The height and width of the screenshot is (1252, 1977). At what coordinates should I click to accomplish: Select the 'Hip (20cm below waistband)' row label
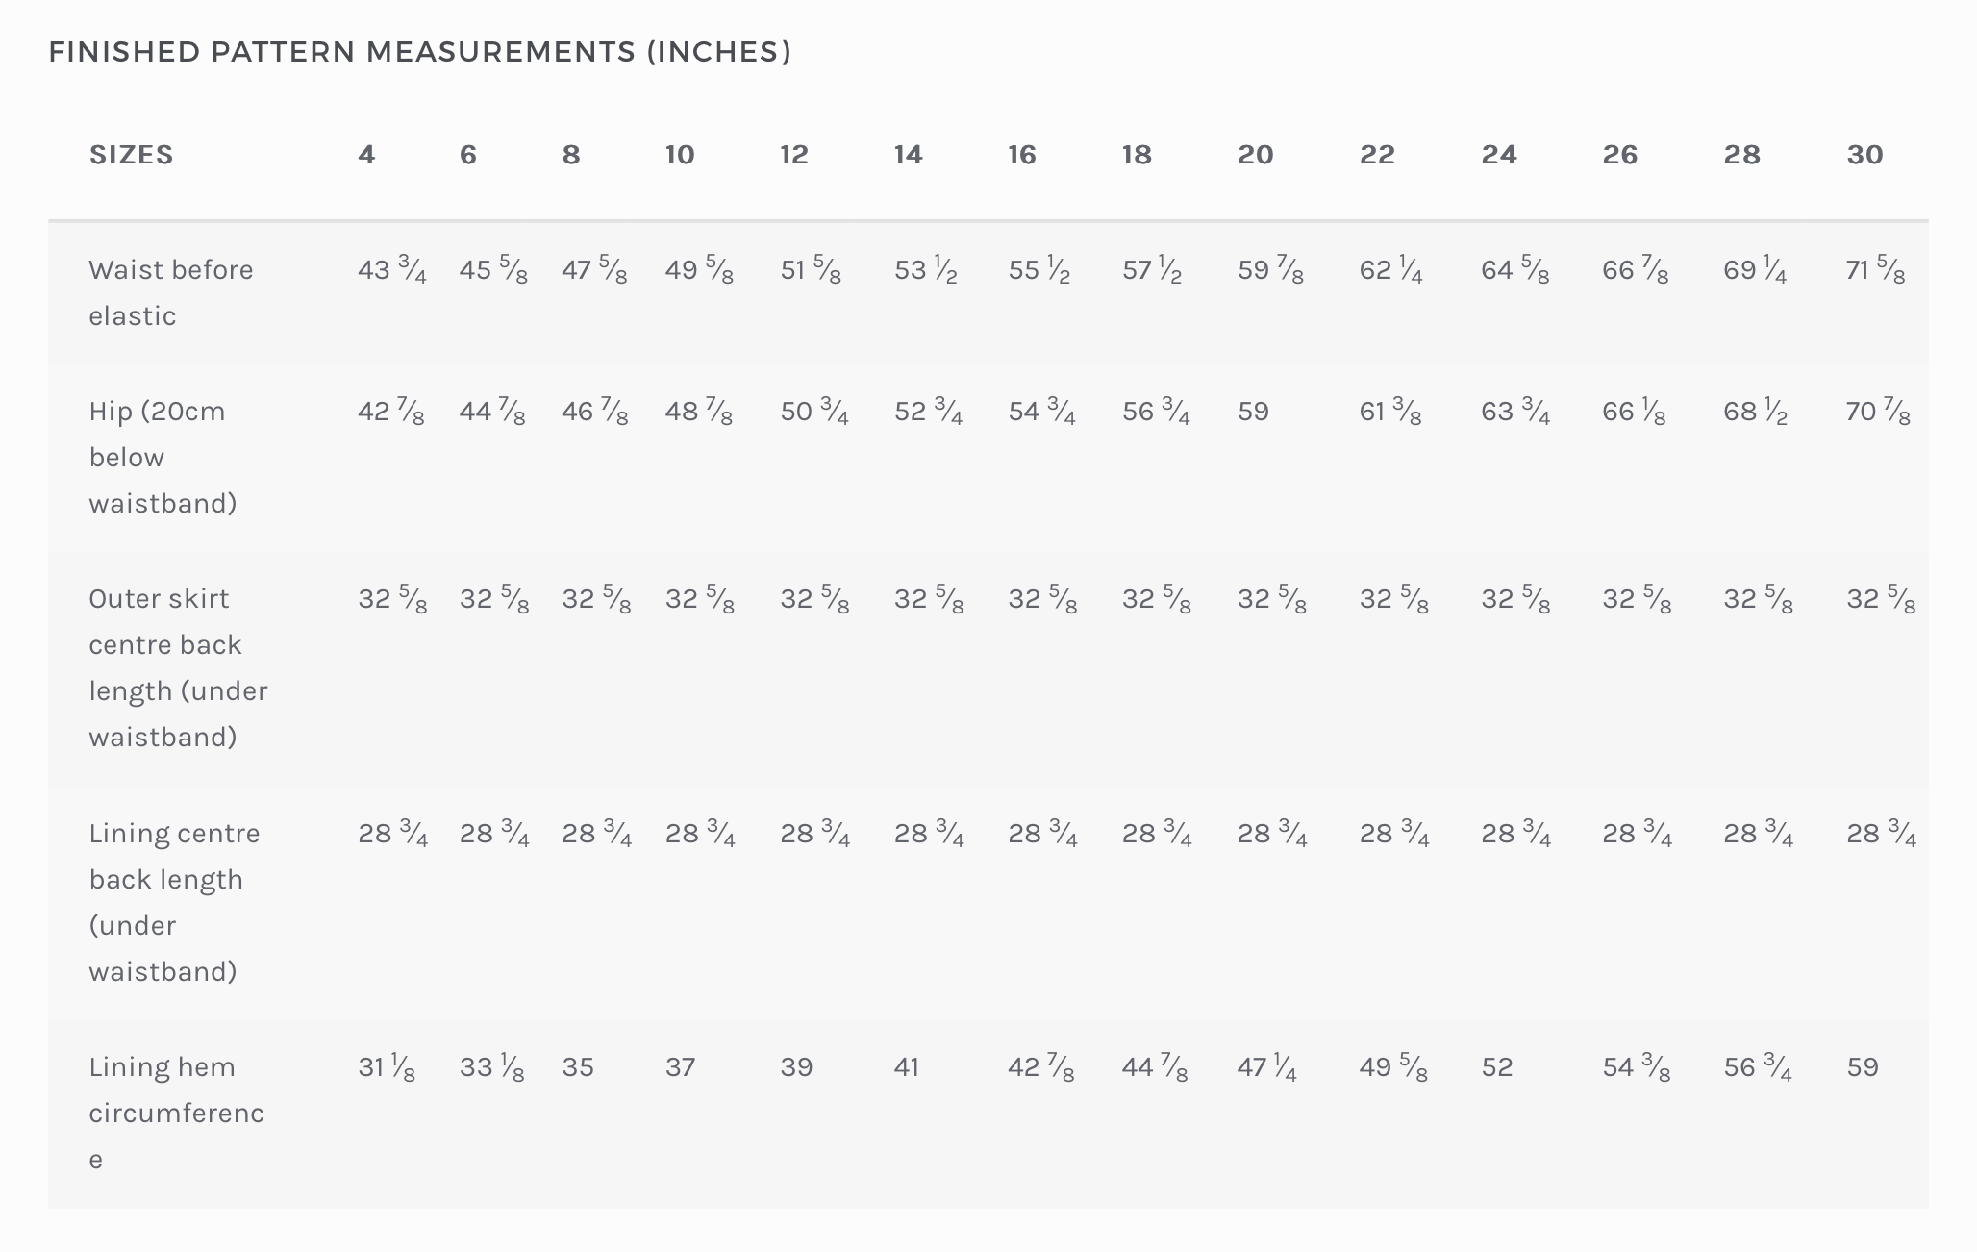pyautogui.click(x=163, y=457)
